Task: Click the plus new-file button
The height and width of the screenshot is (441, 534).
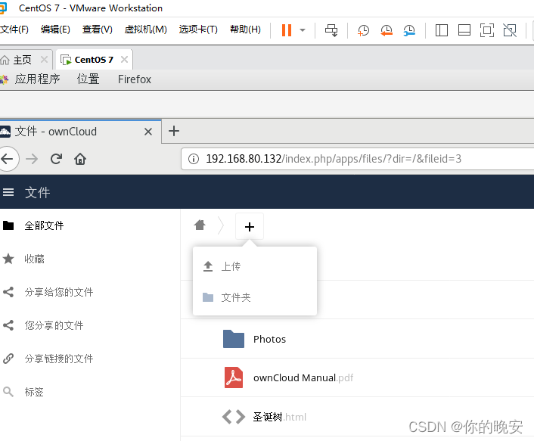Action: [x=250, y=226]
